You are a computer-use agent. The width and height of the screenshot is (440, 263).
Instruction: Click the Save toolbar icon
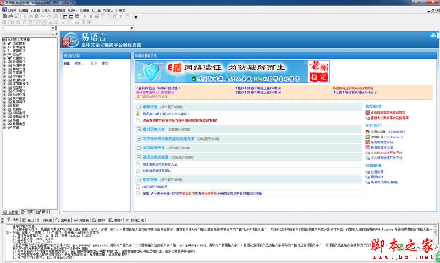pyautogui.click(x=16, y=16)
